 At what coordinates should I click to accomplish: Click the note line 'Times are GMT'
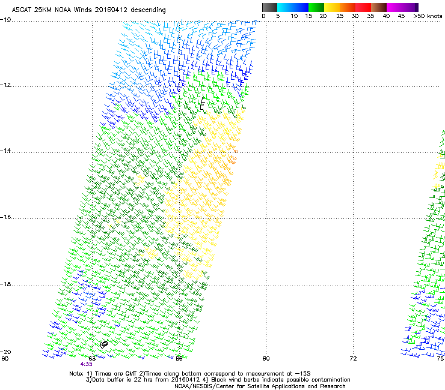pos(115,374)
